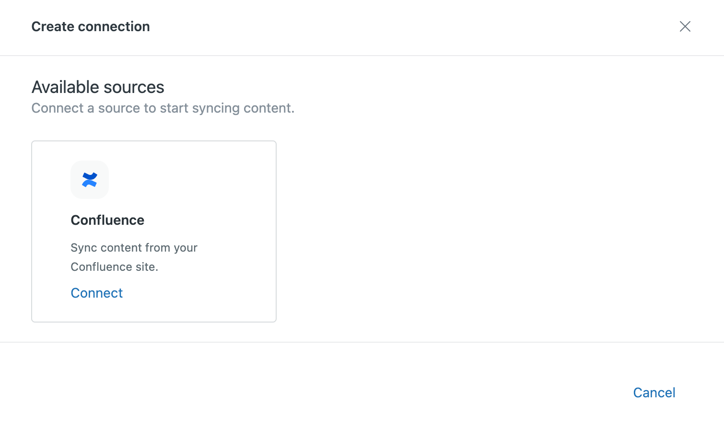The image size is (724, 439).
Task: Abort connection creation with Cancel
Action: (x=654, y=393)
